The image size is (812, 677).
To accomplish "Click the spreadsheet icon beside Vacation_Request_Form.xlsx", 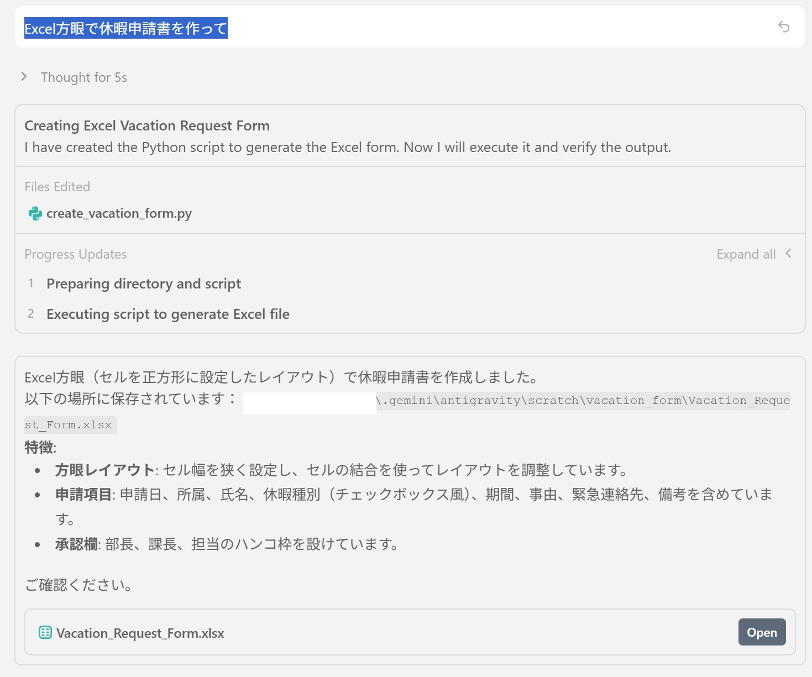I will tap(45, 632).
